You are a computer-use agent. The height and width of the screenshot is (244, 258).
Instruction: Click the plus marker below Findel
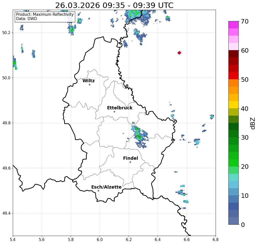coord(130,162)
